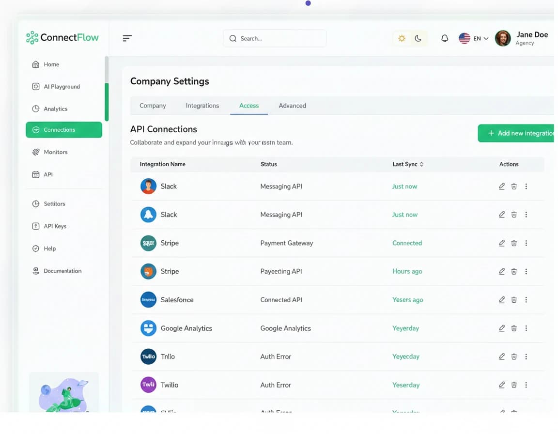Expand three-dot menu for Stripe Hours ago row
The image size is (558, 434).
pos(526,272)
